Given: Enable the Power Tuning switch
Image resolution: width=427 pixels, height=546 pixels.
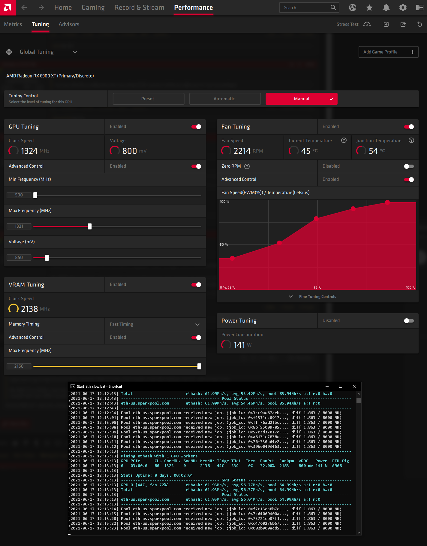Looking at the screenshot, I should (409, 321).
